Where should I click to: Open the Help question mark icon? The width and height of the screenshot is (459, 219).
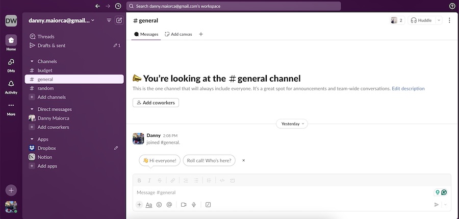[x=452, y=6]
